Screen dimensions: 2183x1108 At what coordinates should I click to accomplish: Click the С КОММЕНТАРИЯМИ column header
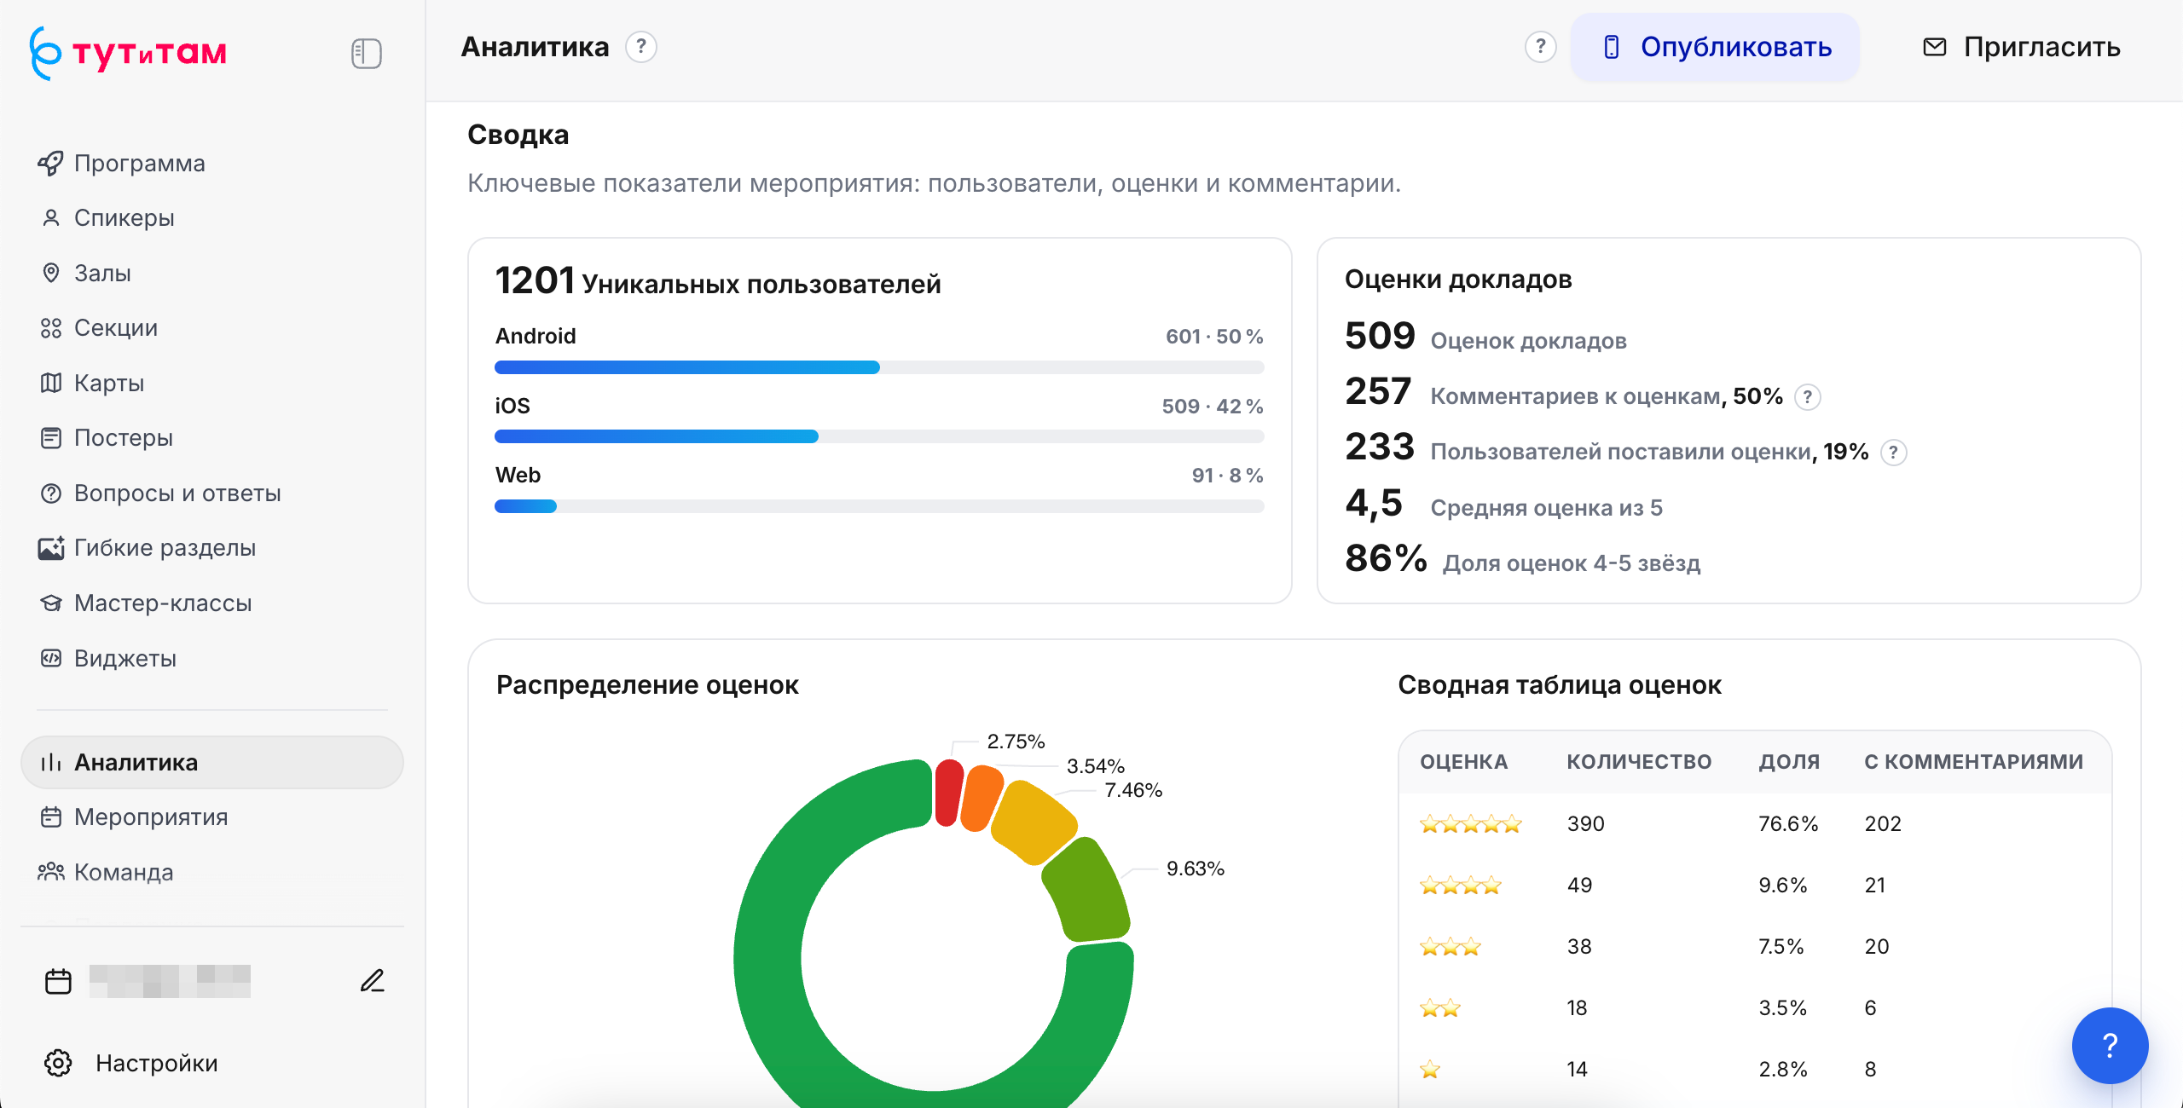(x=1973, y=762)
